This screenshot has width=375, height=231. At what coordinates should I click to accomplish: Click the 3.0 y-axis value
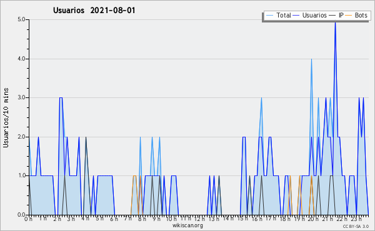21,97
